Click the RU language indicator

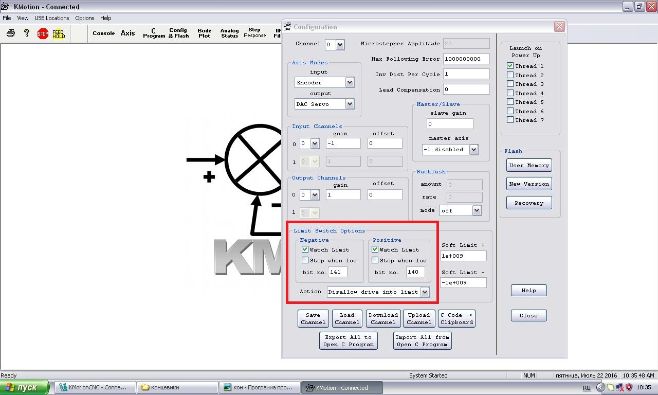587,388
